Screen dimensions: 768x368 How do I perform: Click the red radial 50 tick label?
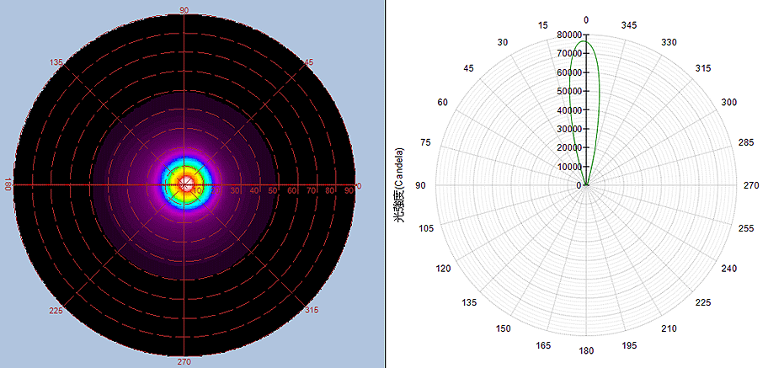click(x=273, y=191)
